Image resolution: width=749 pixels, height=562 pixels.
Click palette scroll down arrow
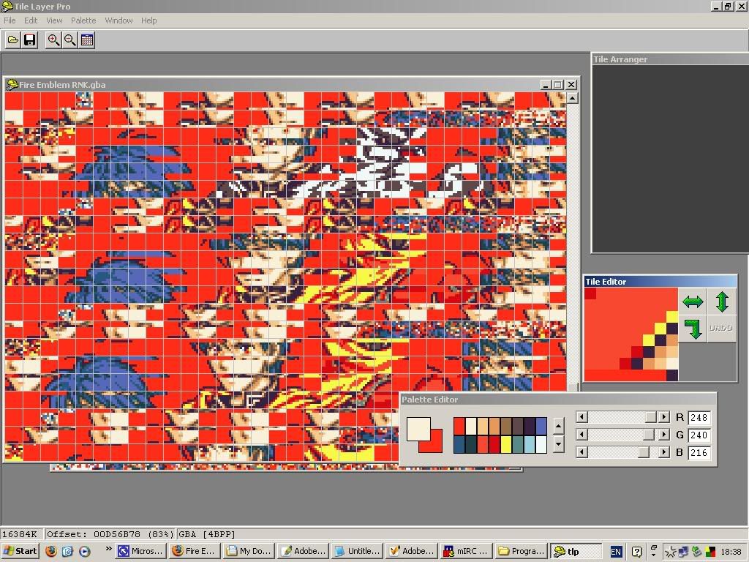pos(558,444)
